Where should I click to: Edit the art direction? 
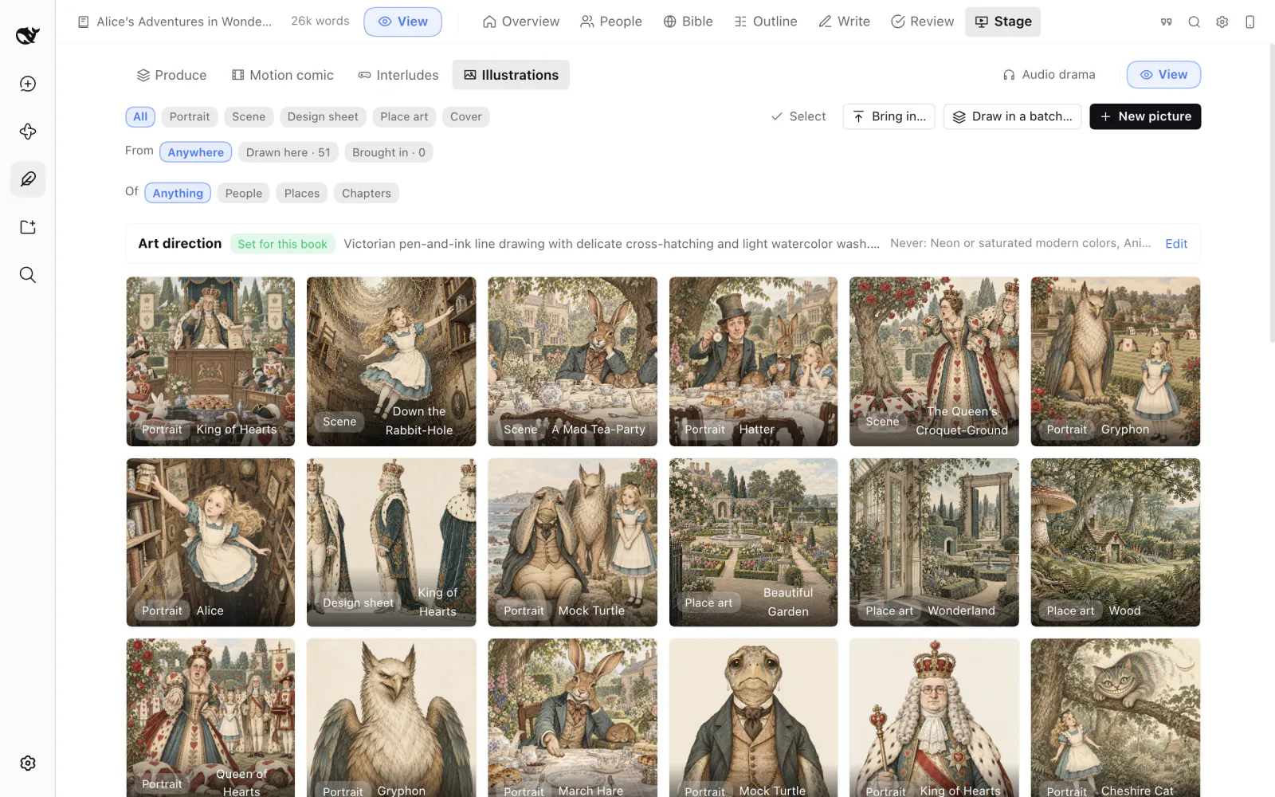point(1176,244)
